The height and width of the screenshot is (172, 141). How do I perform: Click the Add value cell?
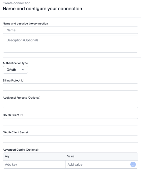[x=97, y=164]
